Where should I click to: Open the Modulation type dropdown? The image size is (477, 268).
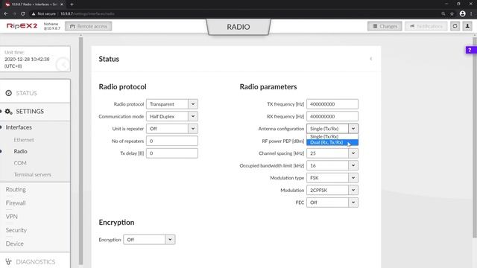tap(332, 178)
